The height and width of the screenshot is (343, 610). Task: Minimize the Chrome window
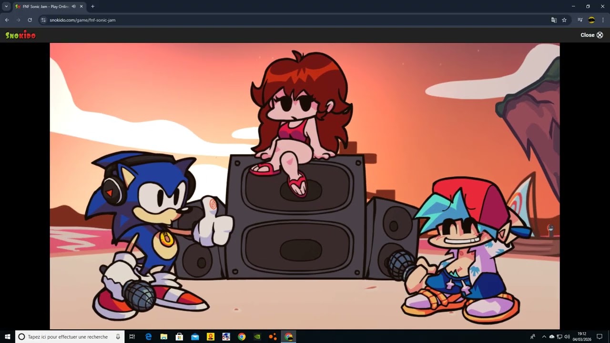[x=573, y=7]
